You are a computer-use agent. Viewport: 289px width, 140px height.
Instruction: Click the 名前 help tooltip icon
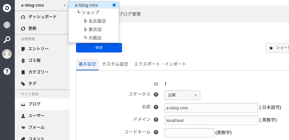point(156,107)
